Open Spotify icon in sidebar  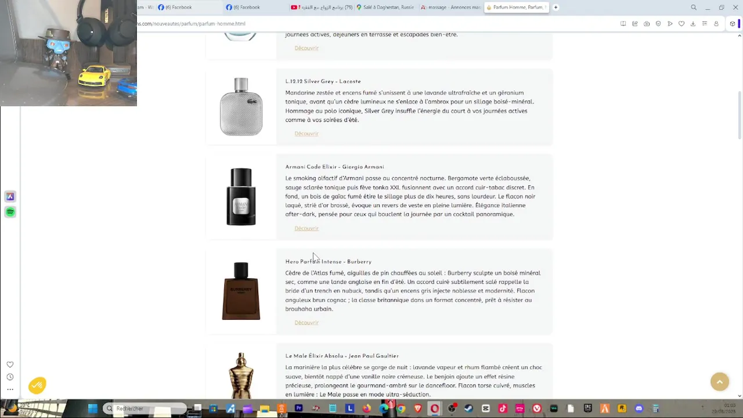tap(10, 212)
